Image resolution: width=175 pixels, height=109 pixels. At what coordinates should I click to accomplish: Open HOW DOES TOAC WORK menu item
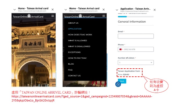[80, 35]
